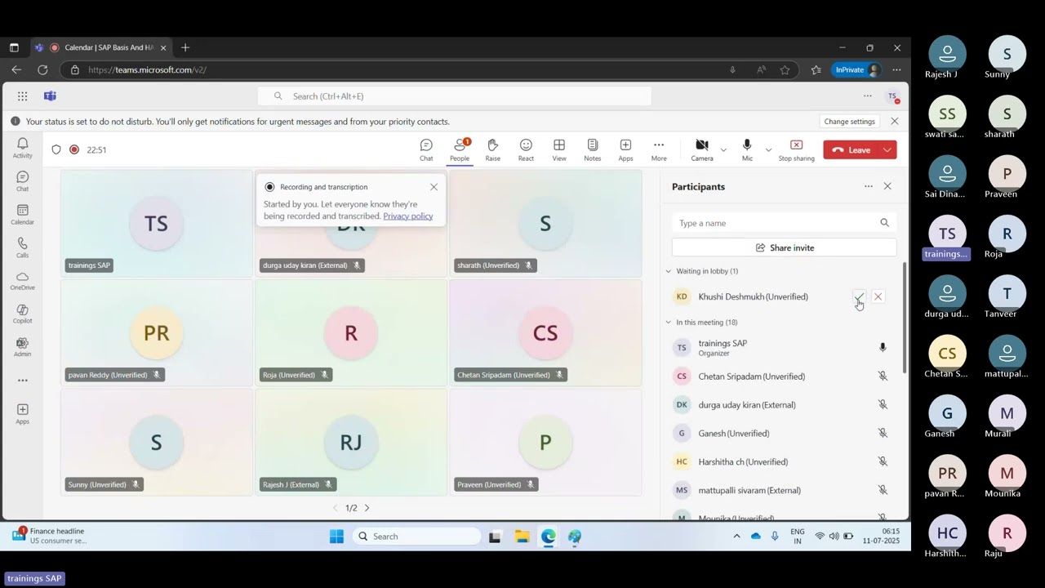Screen dimensions: 1045x588
Task: Open Participants panel more options
Action: (x=869, y=186)
